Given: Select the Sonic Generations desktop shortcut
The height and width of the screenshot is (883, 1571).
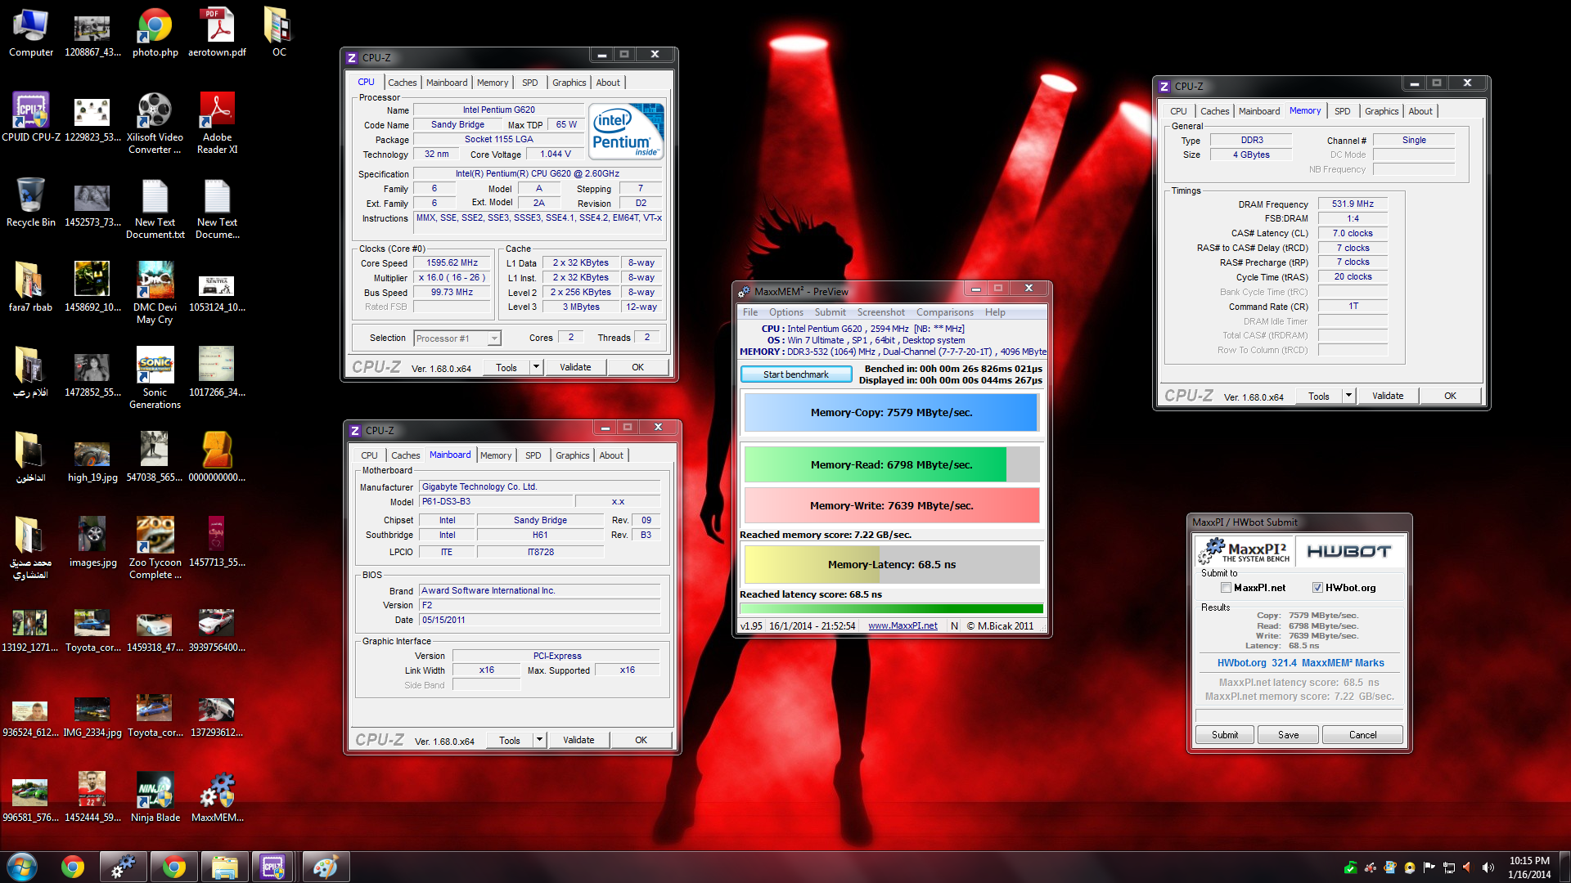Looking at the screenshot, I should pyautogui.click(x=155, y=379).
